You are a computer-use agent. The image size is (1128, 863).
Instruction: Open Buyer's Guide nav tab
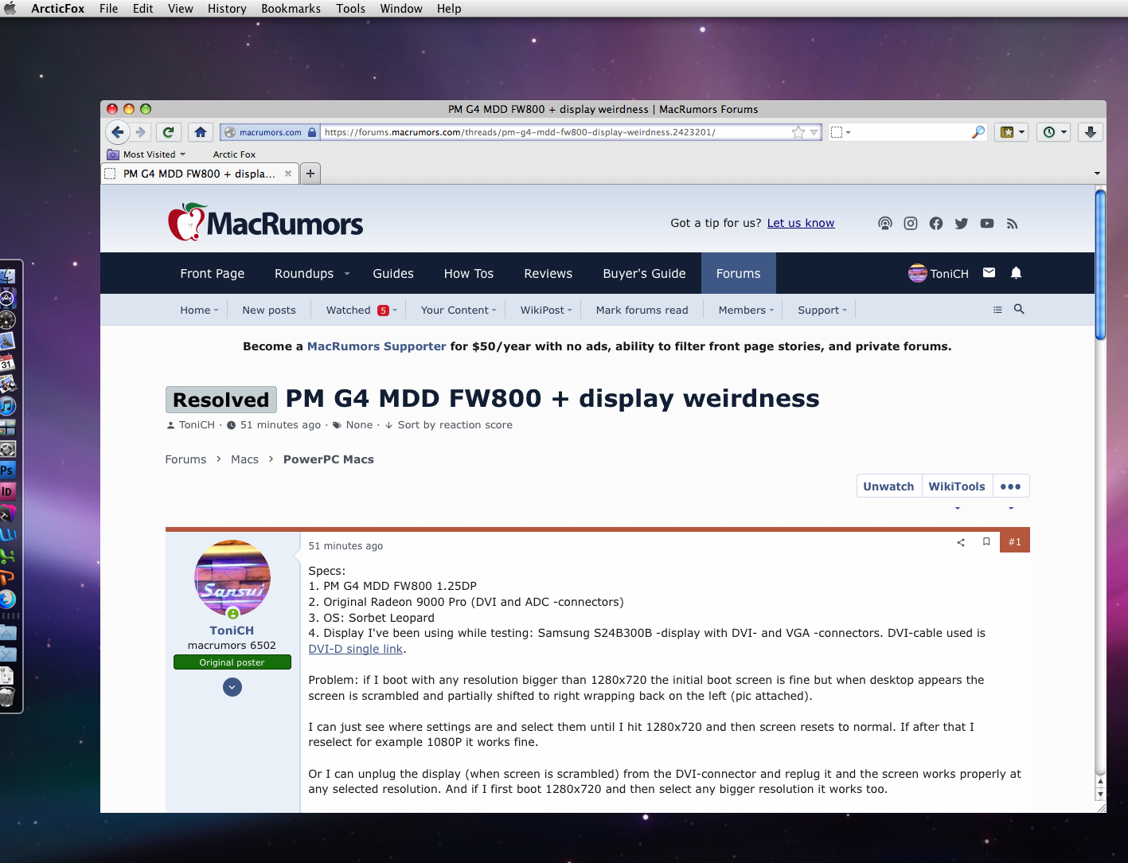click(x=644, y=274)
